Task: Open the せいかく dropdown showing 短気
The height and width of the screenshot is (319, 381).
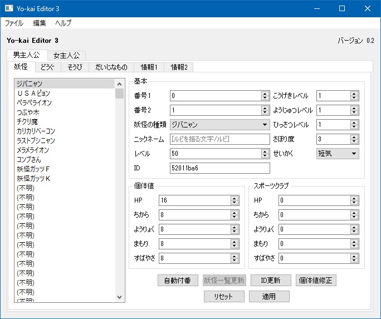Action: (x=338, y=154)
